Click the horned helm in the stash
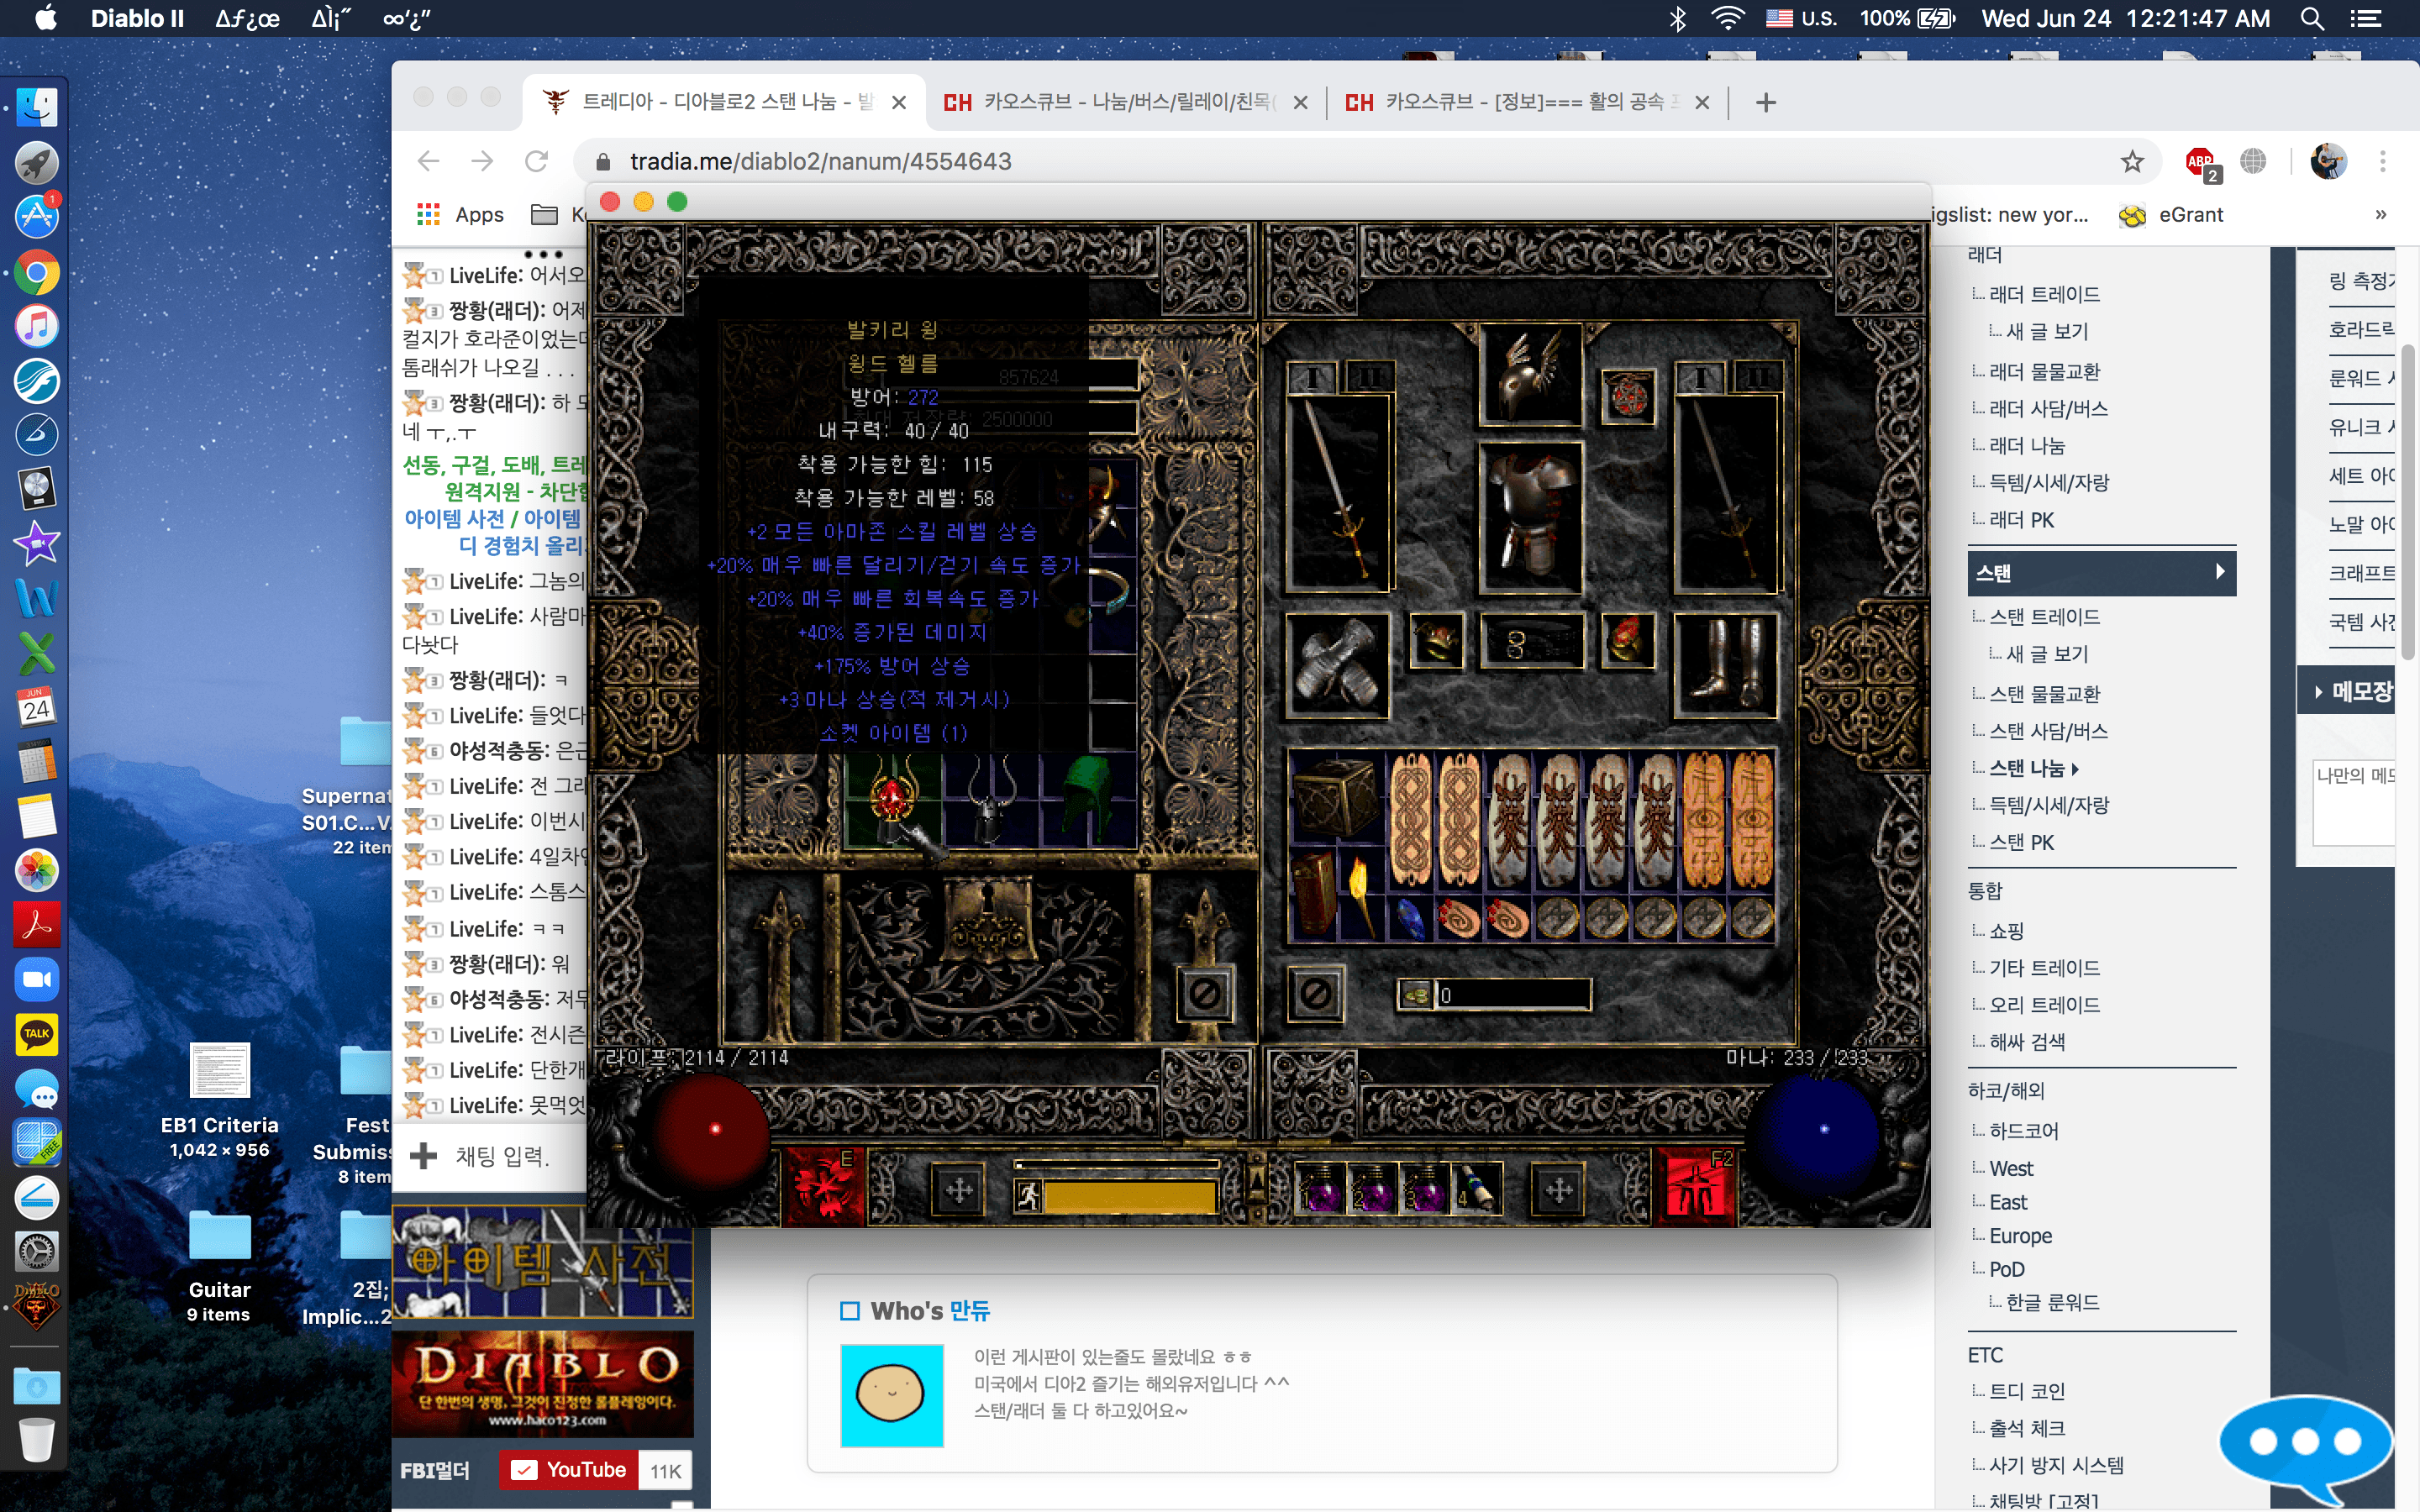This screenshot has width=2420, height=1512. [x=989, y=802]
